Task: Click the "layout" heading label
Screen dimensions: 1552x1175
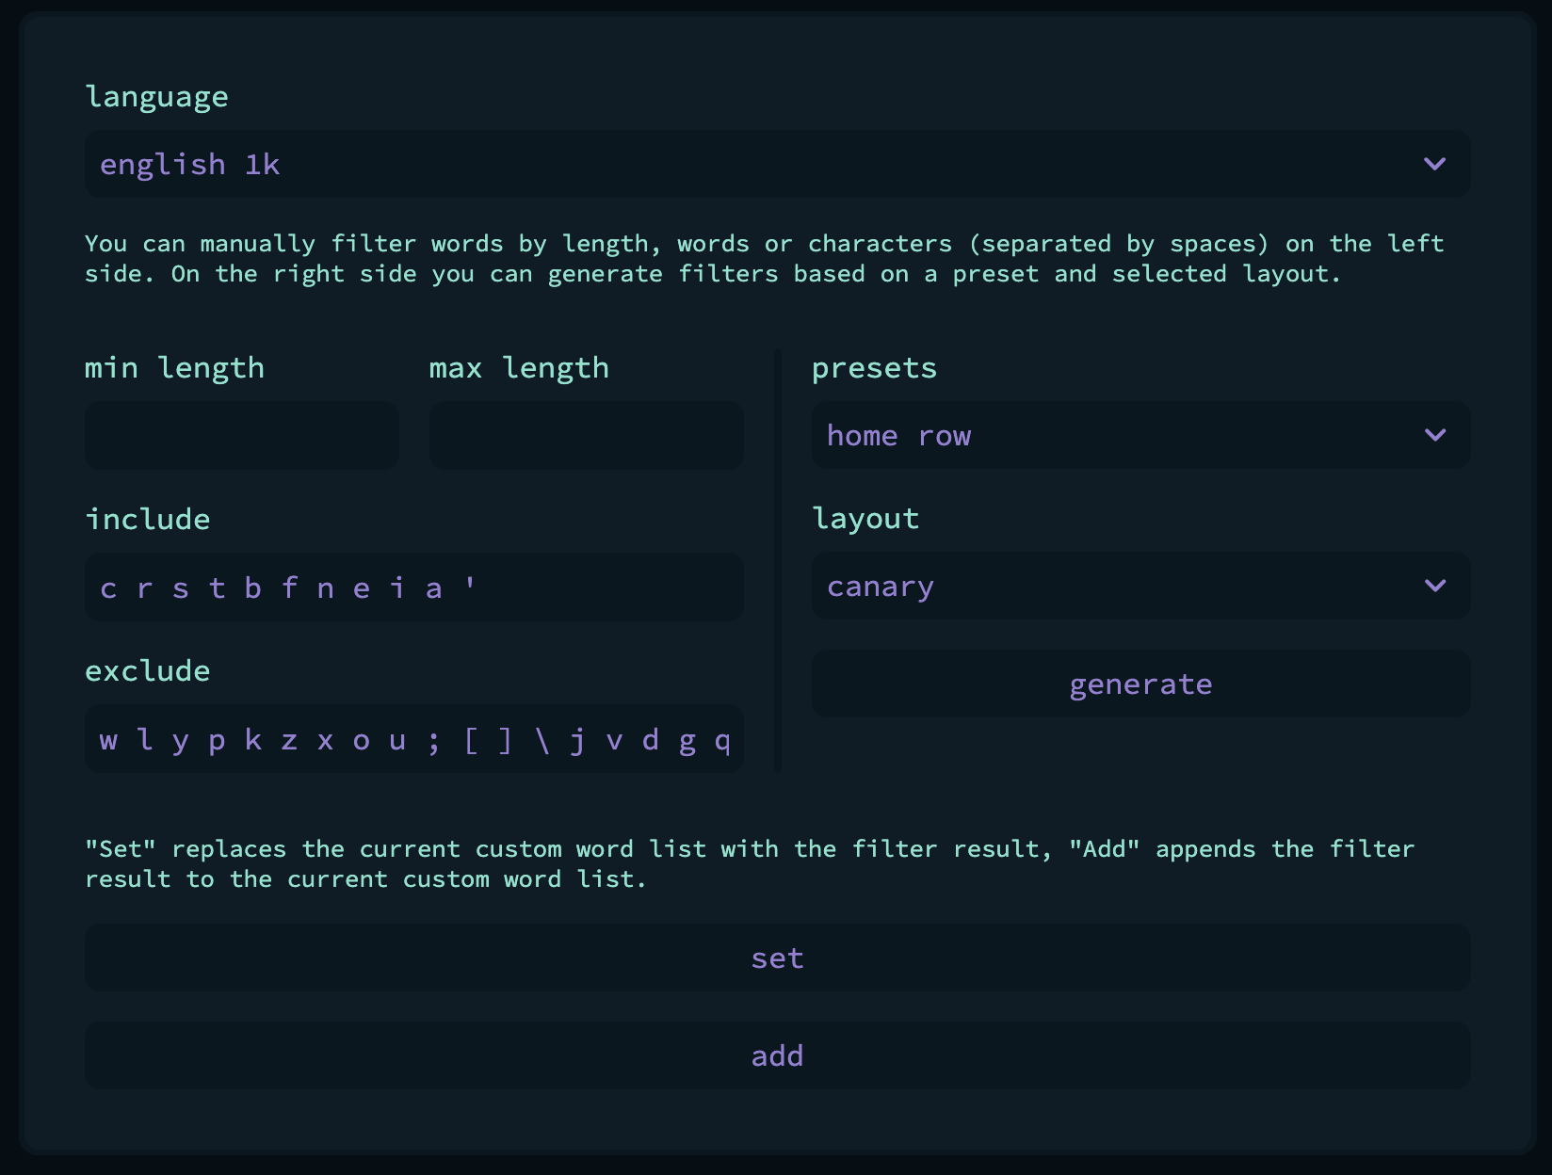Action: (x=865, y=519)
